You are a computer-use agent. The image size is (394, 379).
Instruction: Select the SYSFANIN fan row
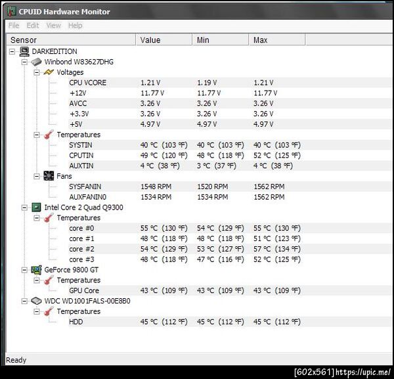(230, 187)
